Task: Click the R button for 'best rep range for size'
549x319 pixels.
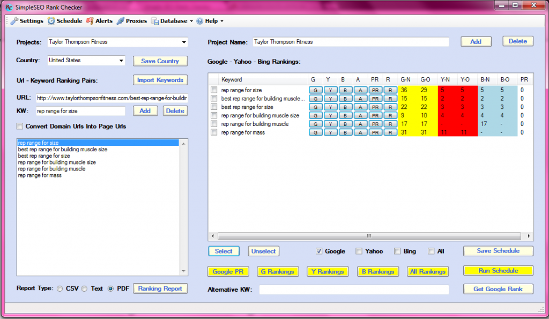Action: pos(390,107)
